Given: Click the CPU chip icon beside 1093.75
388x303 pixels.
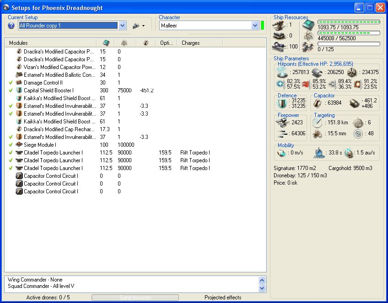Looking at the screenshot, I should (308, 25).
